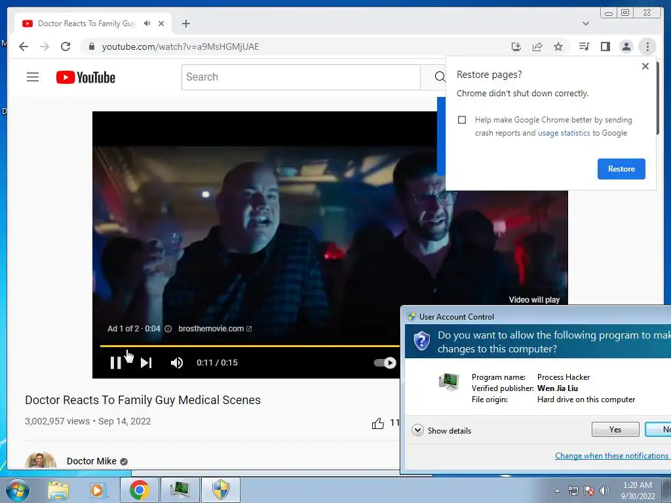Toggle the autoplay switch in player
This screenshot has height=503, width=671.
[385, 363]
